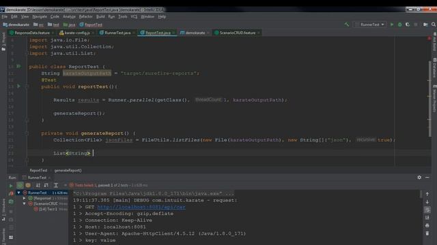Hide the Run tool window with minimize icon
This screenshot has width=437, height=245.
pyautogui.click(x=427, y=177)
